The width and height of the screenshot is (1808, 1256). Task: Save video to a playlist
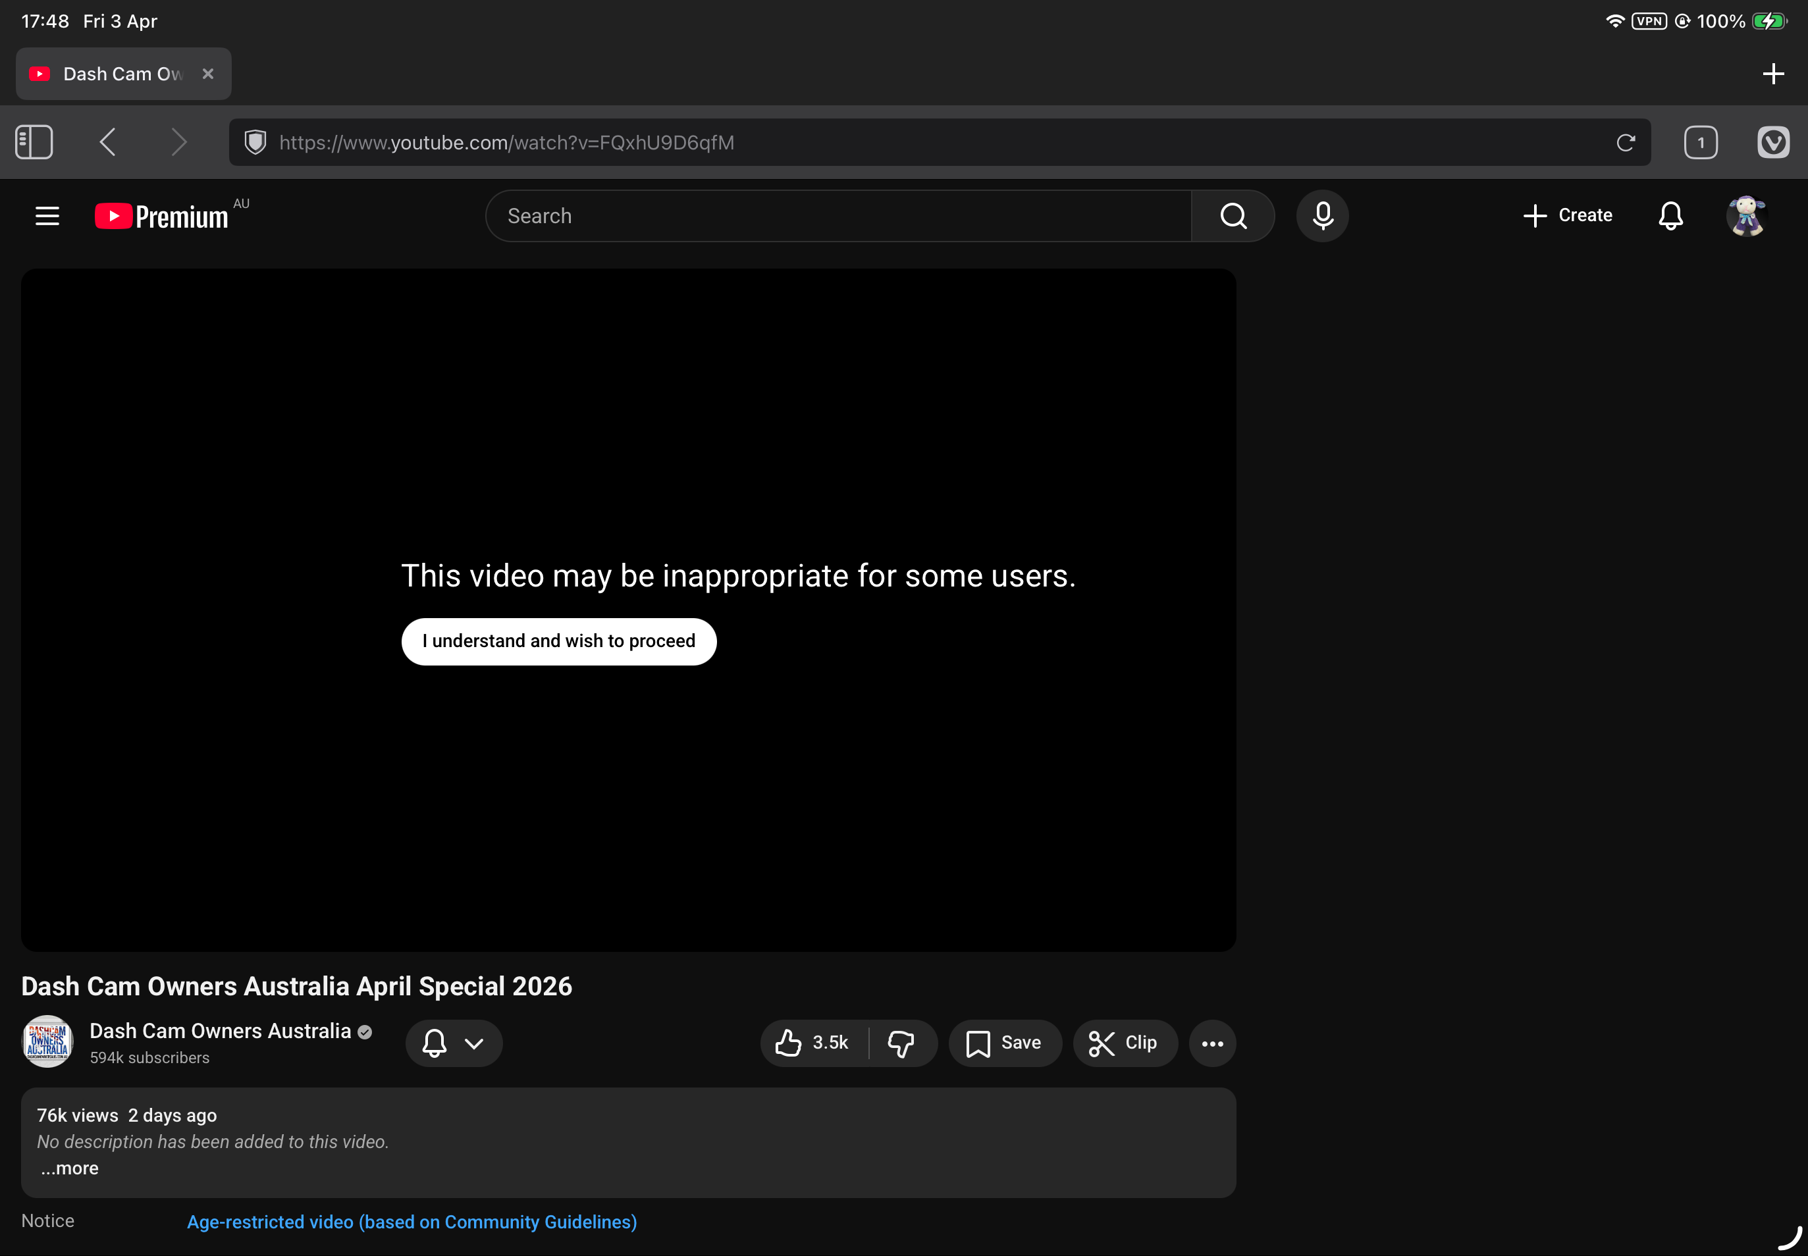coord(1004,1043)
